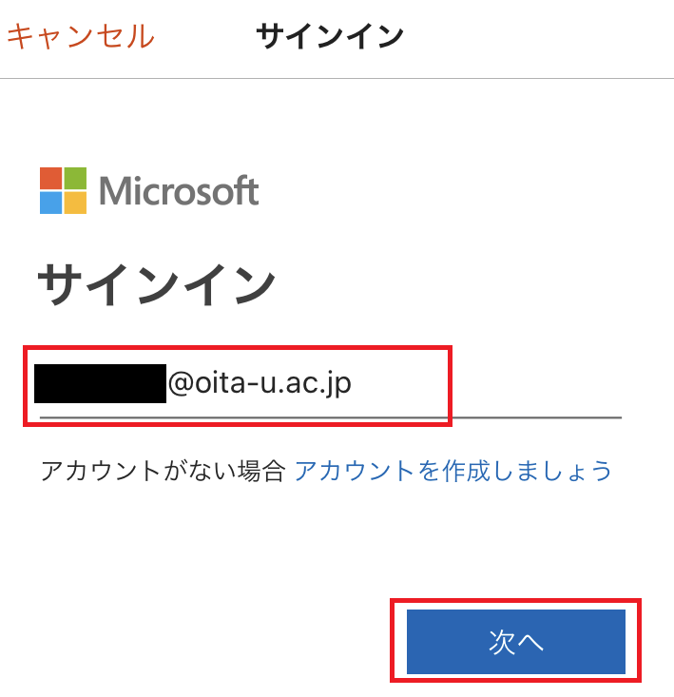Screen dimensions: 674x697
Task: Click the Microsoft four-square logo
Action: [x=63, y=191]
